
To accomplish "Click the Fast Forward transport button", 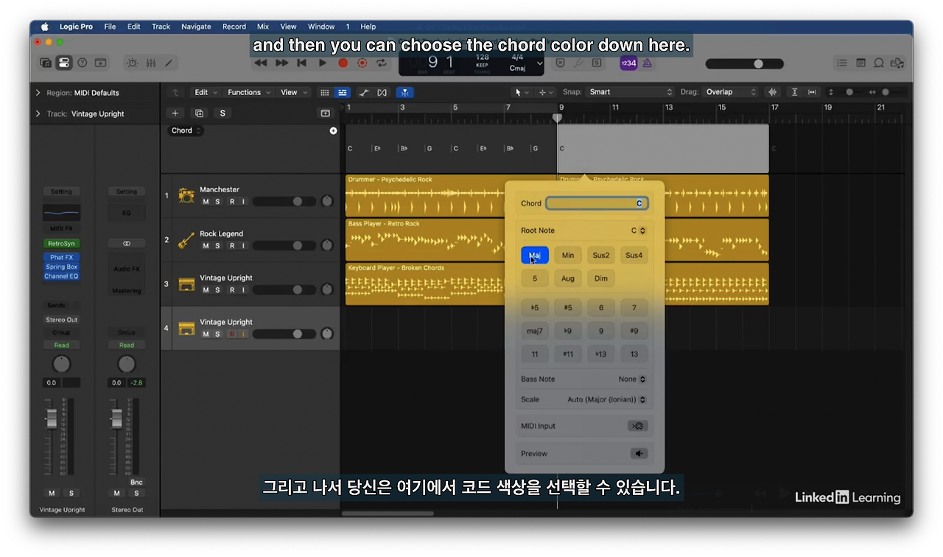I will [281, 63].
